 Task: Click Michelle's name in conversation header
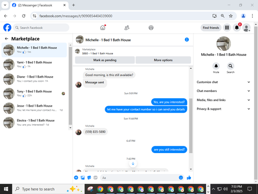pyautogui.click(x=108, y=40)
